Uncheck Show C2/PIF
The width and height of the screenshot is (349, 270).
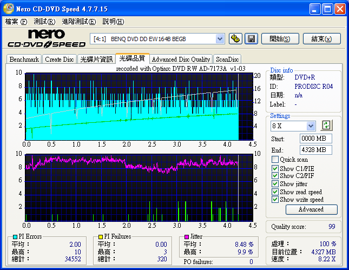click(x=275, y=176)
